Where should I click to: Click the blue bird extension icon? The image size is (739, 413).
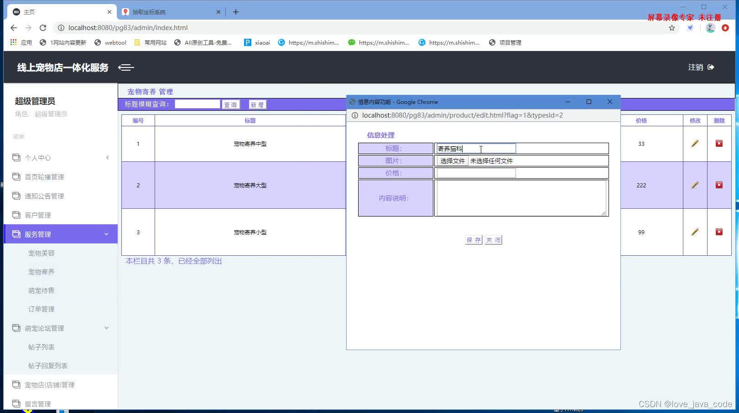[691, 28]
